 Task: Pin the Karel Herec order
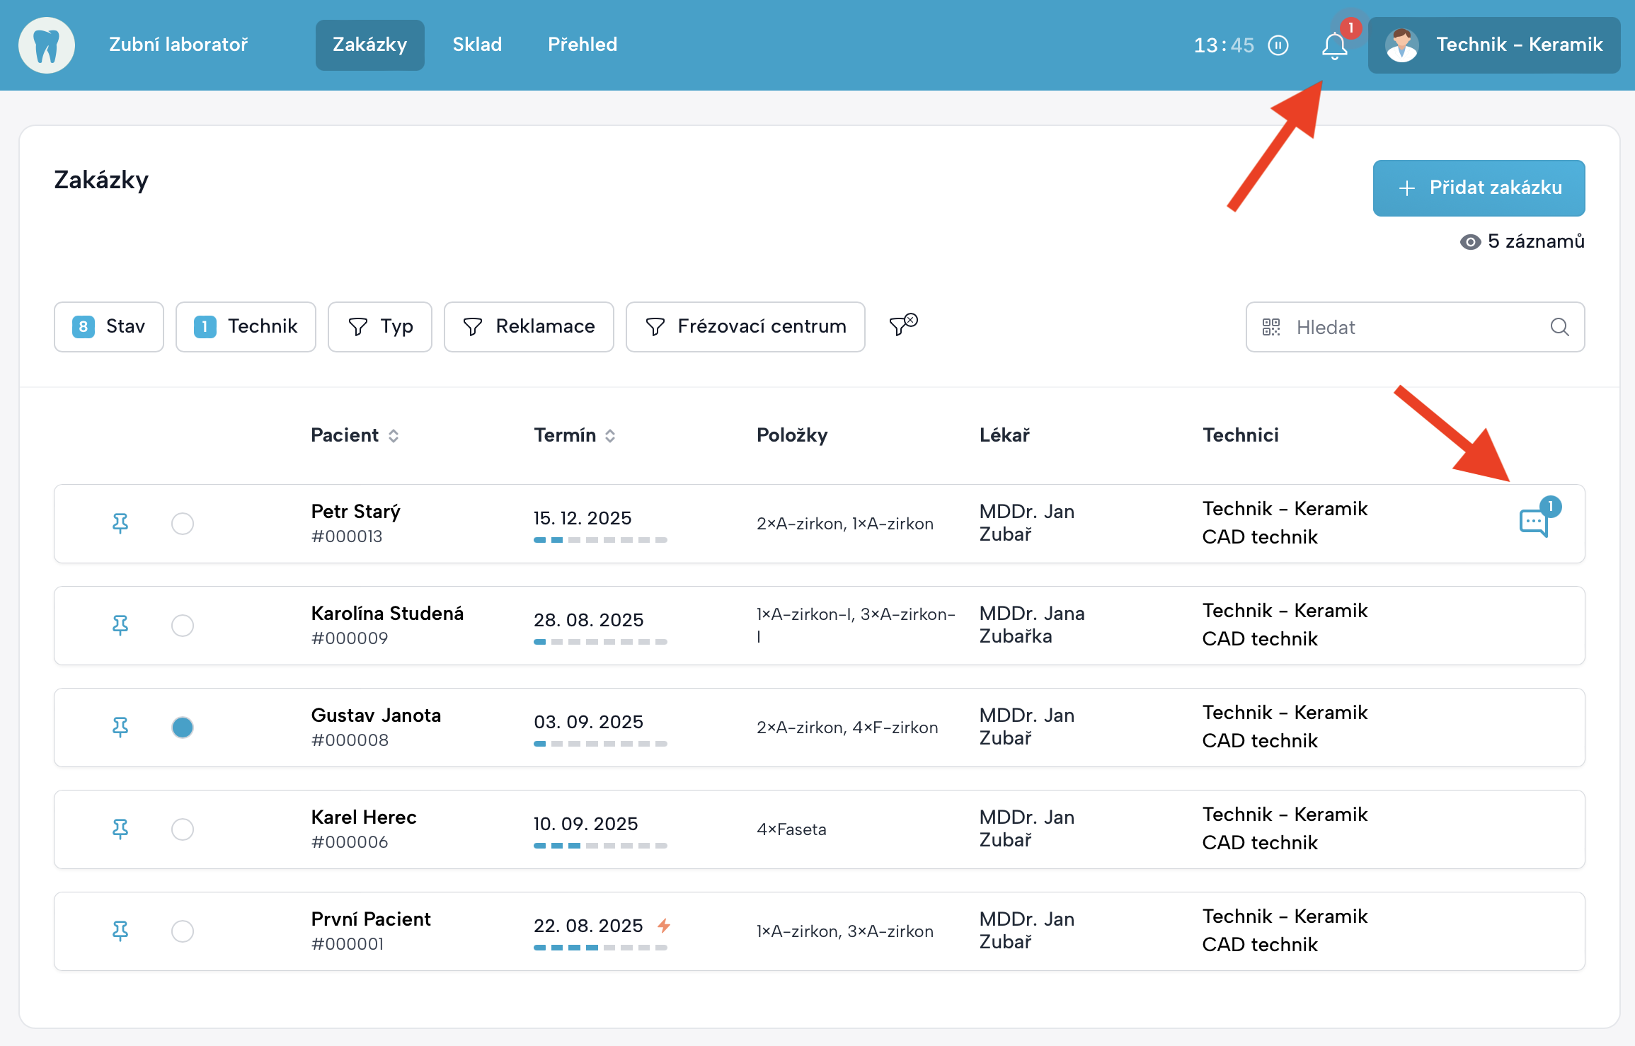pos(120,829)
